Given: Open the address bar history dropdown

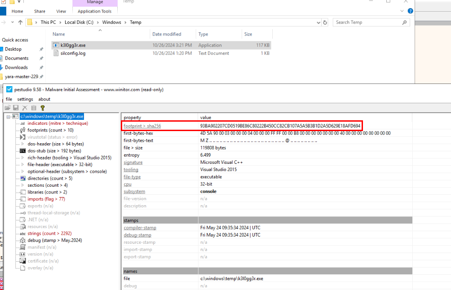Looking at the screenshot, I should (x=318, y=22).
